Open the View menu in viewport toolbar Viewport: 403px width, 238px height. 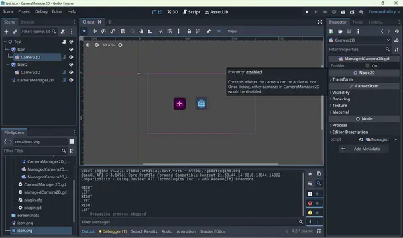[x=232, y=31]
